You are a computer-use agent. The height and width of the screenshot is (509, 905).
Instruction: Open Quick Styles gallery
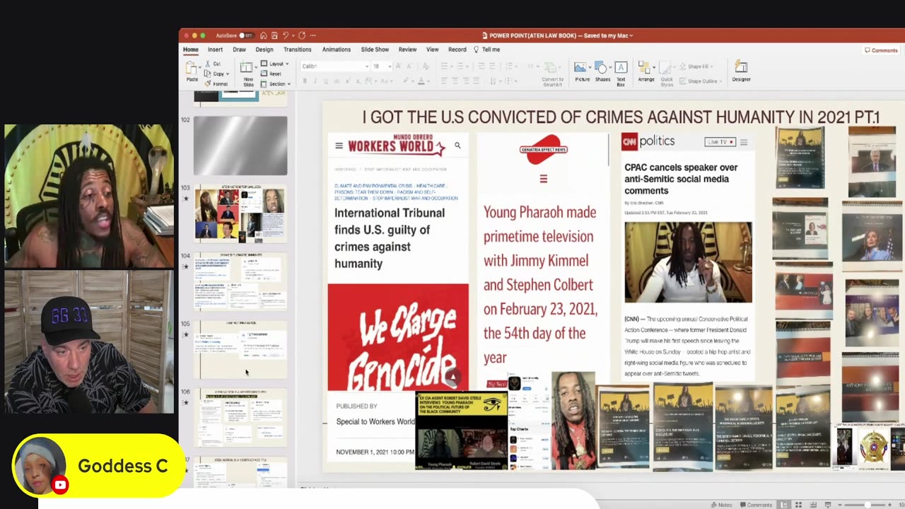[667, 73]
